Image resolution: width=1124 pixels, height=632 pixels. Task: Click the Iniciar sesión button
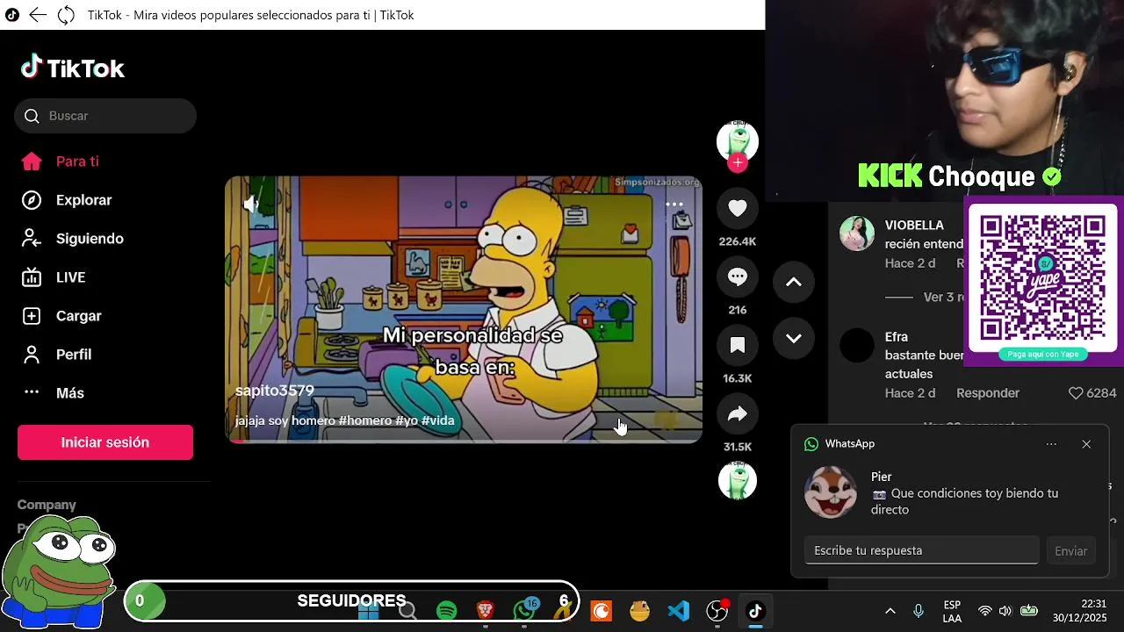(x=105, y=442)
